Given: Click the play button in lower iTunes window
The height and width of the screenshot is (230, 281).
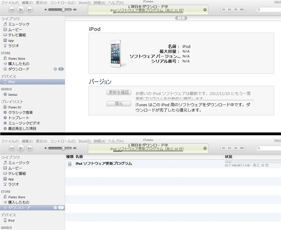Looking at the screenshot, I should tap(21, 148).
